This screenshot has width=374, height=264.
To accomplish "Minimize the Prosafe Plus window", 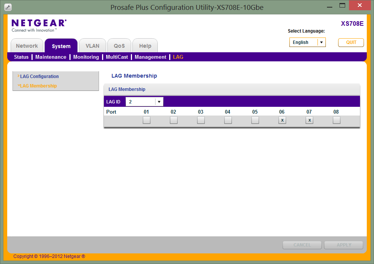I will tap(329, 6).
